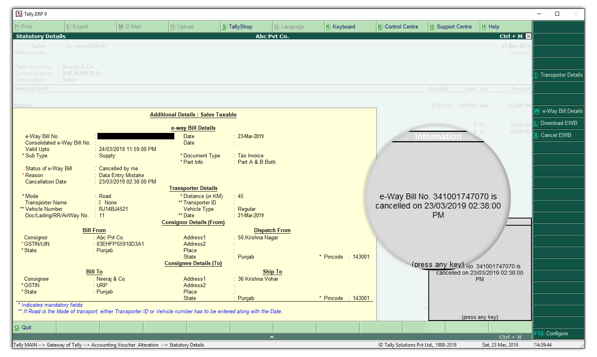Click the Document Type value Tax Invoice
Viewport: 597px width, 357px height.
pos(251,155)
